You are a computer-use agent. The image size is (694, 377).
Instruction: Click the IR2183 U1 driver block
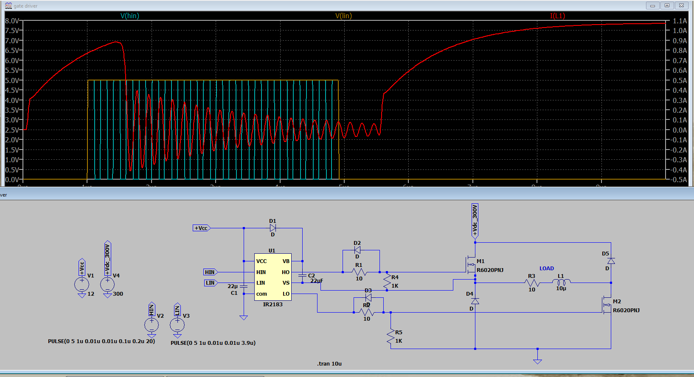(273, 277)
